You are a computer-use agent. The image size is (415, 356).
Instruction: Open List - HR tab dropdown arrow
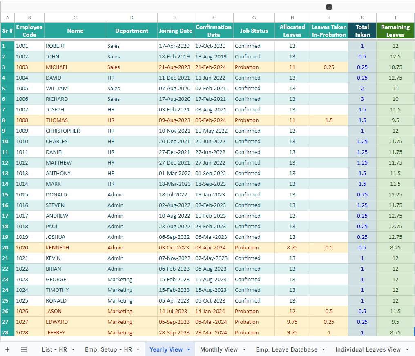click(73, 349)
